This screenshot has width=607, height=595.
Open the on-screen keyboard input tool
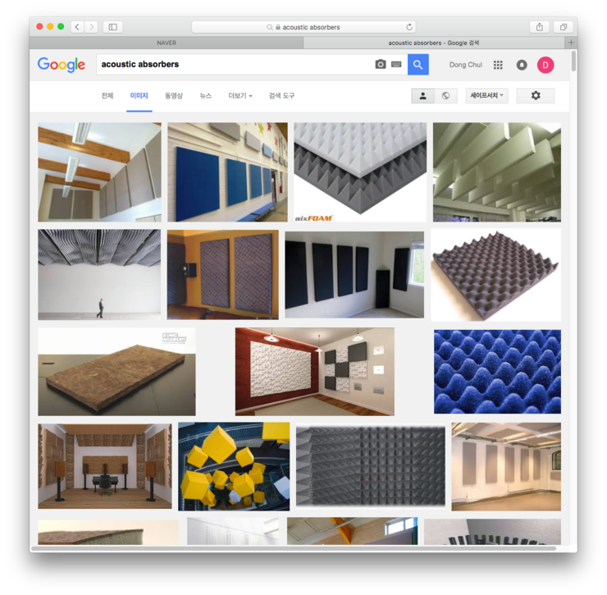click(x=396, y=65)
